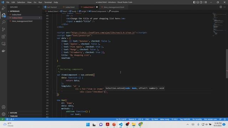The height and width of the screenshot is (128, 228).
Task: Open the Run and Debug view
Action: tap(4, 8)
